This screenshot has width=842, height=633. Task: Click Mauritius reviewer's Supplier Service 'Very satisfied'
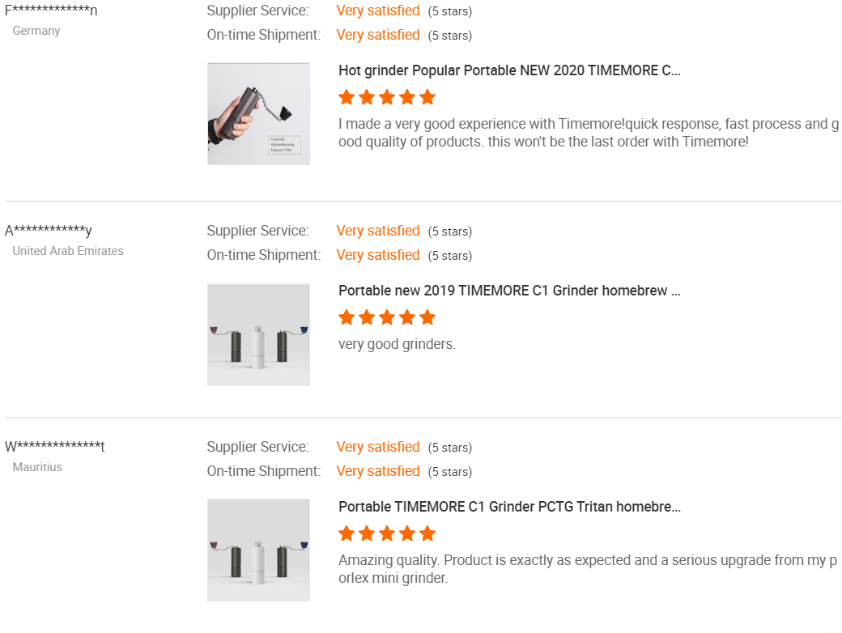pos(378,447)
